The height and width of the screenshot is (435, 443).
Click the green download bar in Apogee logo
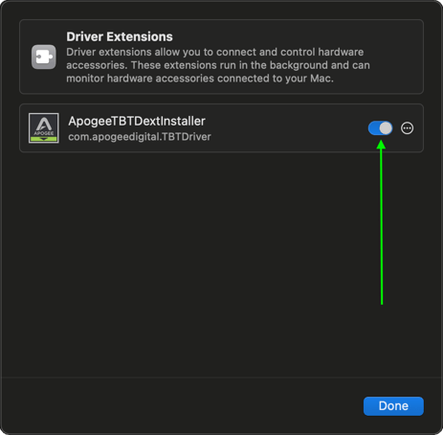click(44, 139)
